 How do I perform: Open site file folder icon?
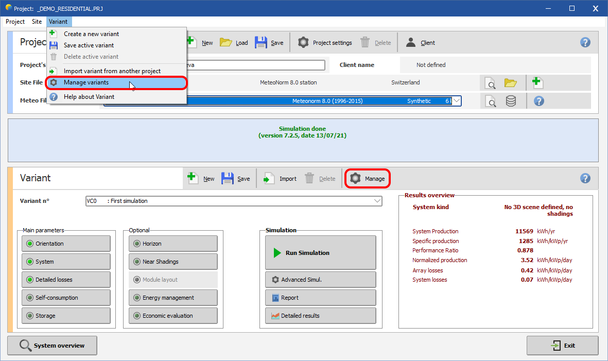510,82
